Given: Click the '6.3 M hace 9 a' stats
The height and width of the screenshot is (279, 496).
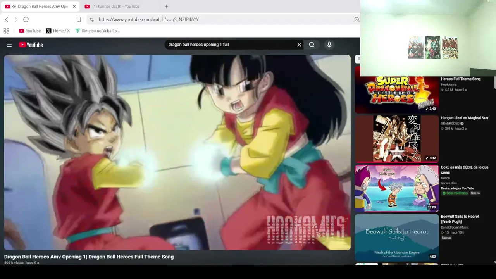Looking at the screenshot, I should coord(454,90).
